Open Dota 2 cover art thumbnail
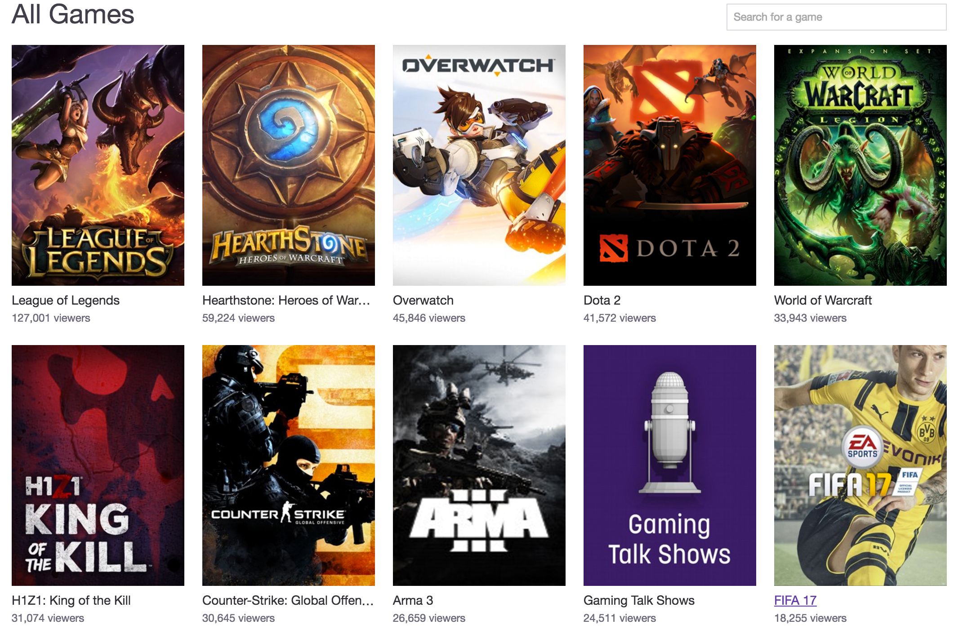963x638 pixels. coord(670,165)
